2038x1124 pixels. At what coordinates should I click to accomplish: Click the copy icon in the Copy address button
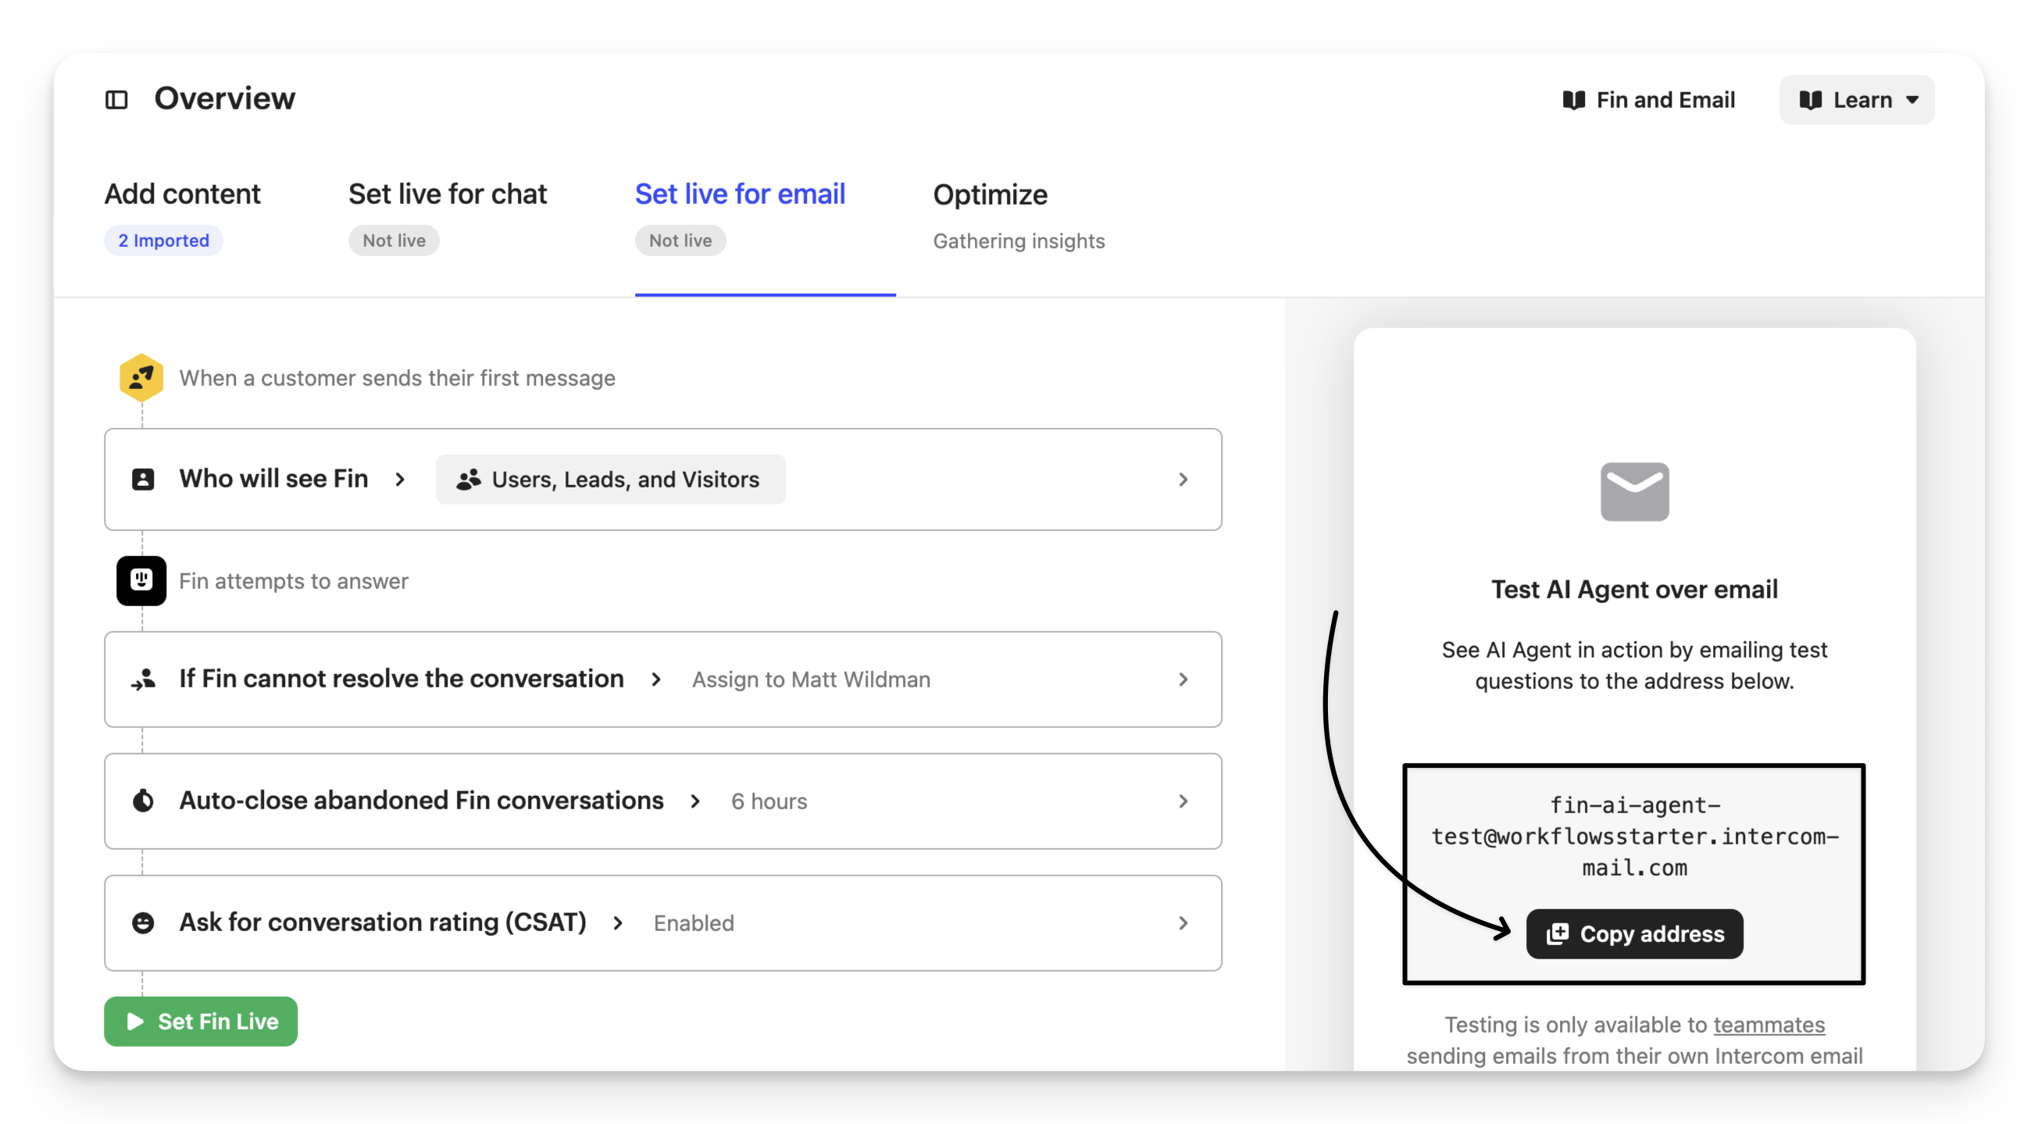pyautogui.click(x=1557, y=933)
